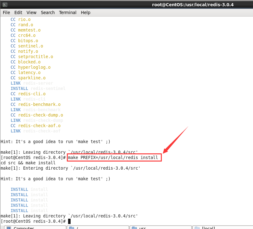The image size is (253, 229).
Task: Click the 'CC redis-check-aof.o' output line
Action: tap(36, 126)
